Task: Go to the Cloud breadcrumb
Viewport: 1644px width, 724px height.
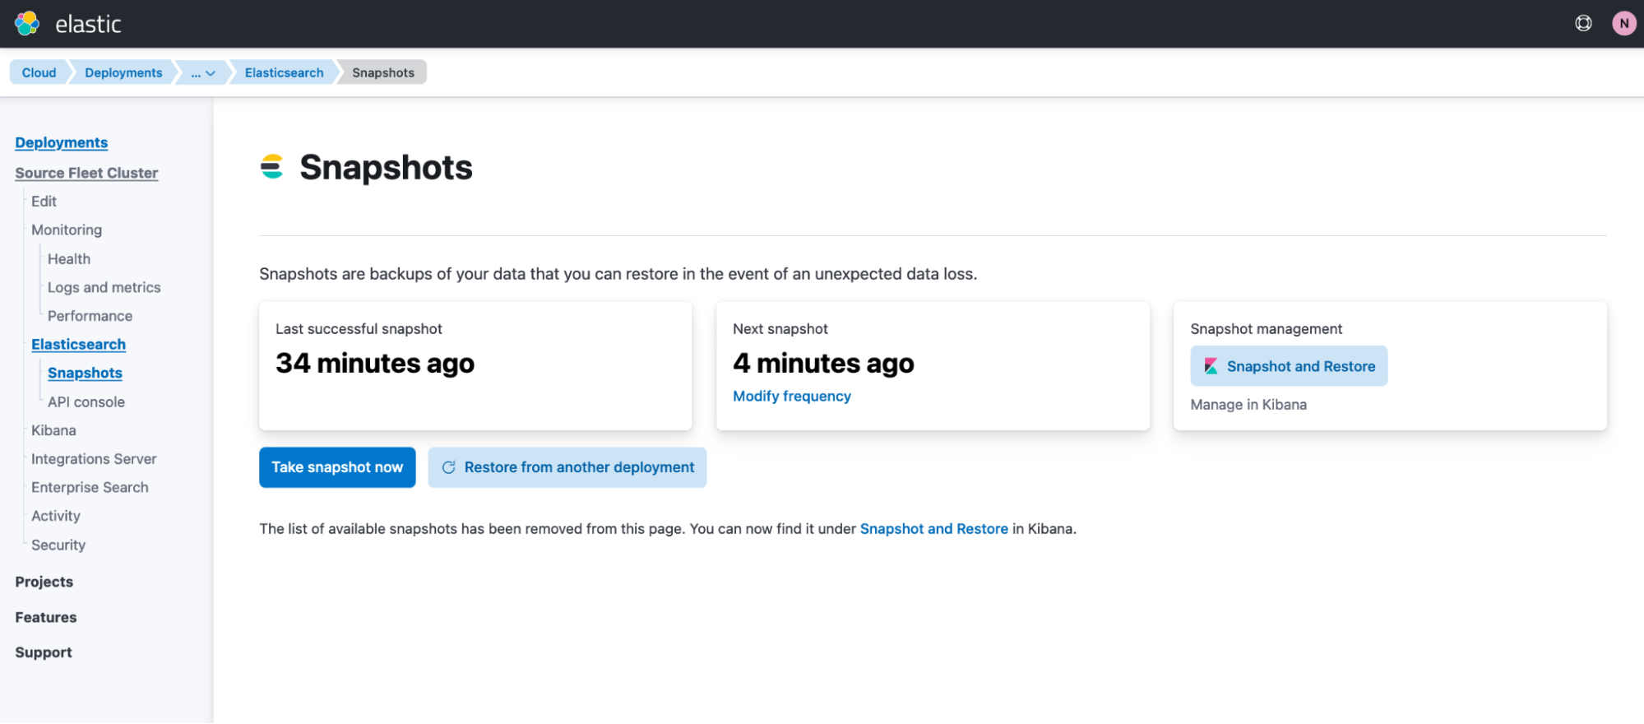Action: pyautogui.click(x=39, y=72)
